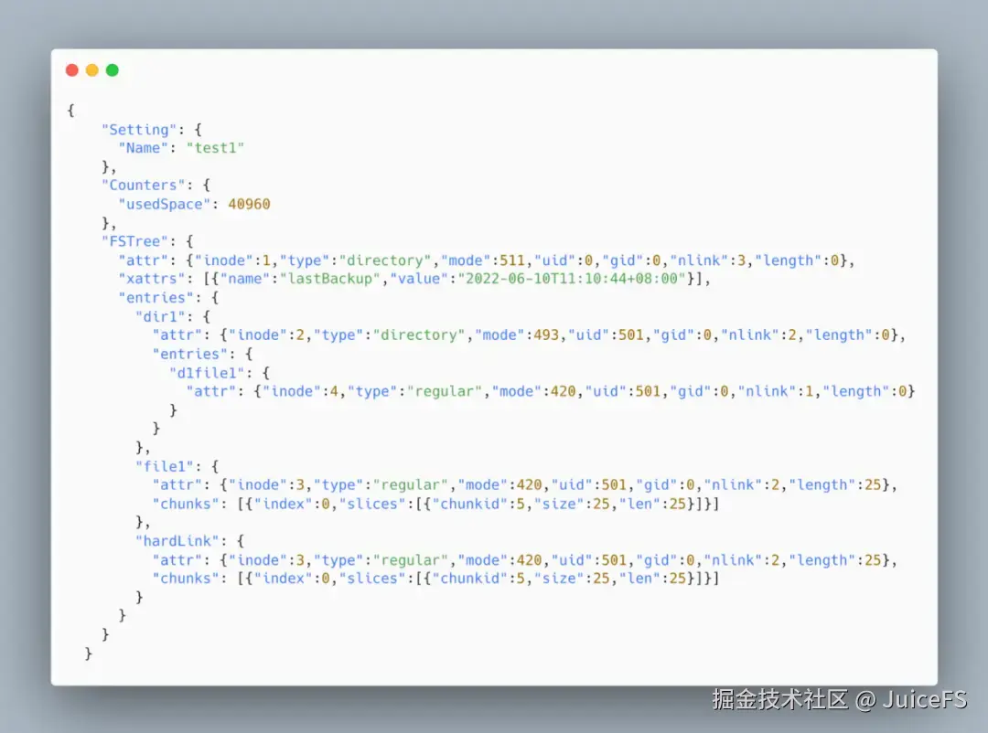Click the yellow minimize window dot

(92, 69)
